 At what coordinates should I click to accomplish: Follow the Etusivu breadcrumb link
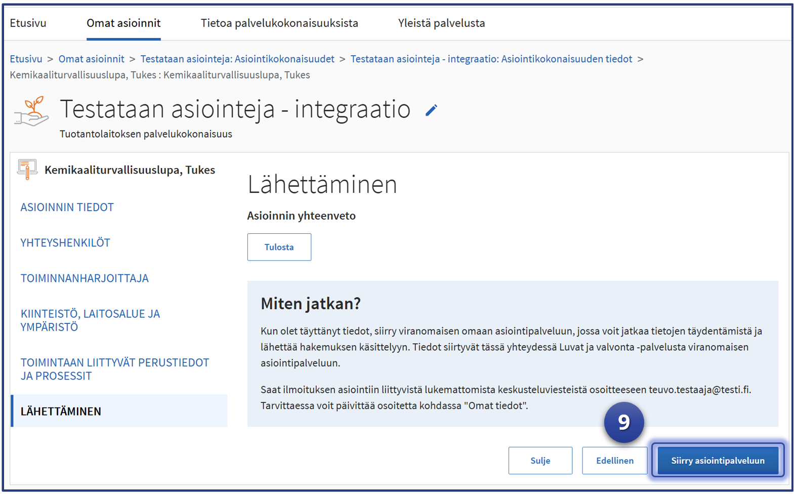[x=26, y=59]
